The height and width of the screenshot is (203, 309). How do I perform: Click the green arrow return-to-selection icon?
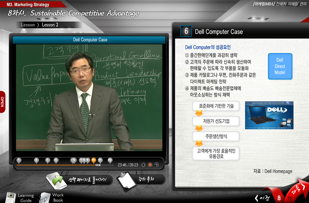click(57, 180)
